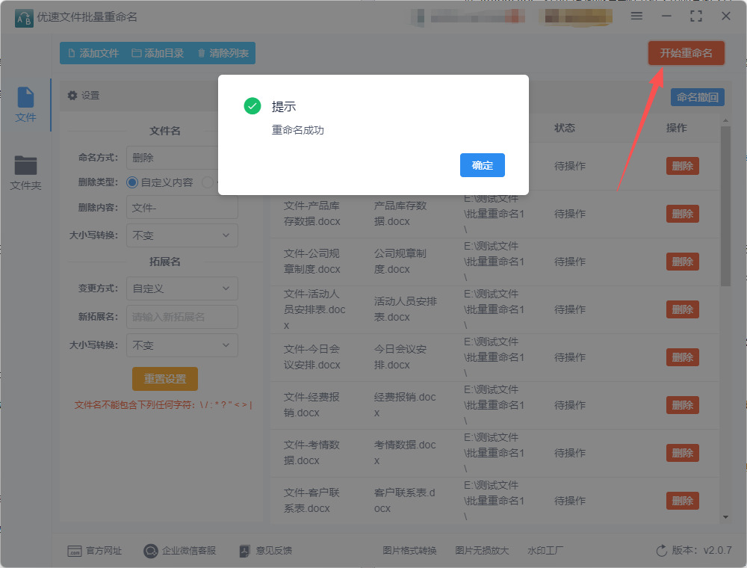Click the 设置 gear icon

pyautogui.click(x=72, y=96)
